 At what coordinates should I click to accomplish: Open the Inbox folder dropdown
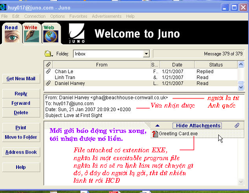click(x=146, y=54)
